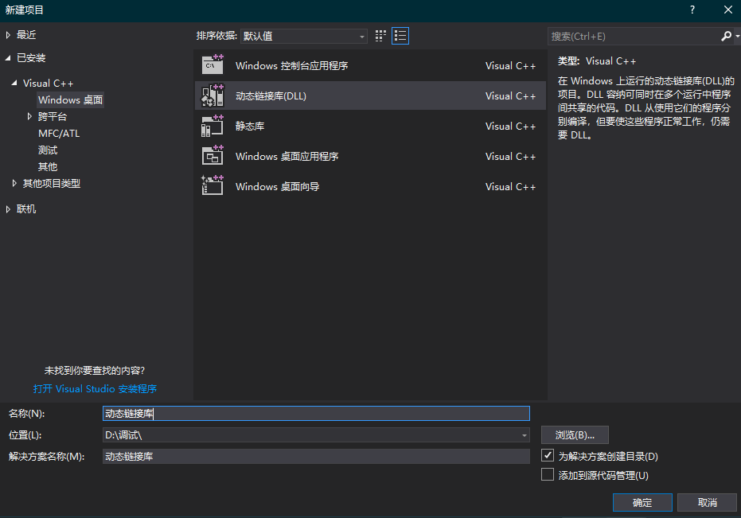Click the 解决方案名称 input field
The height and width of the screenshot is (518, 741).
tap(316, 456)
